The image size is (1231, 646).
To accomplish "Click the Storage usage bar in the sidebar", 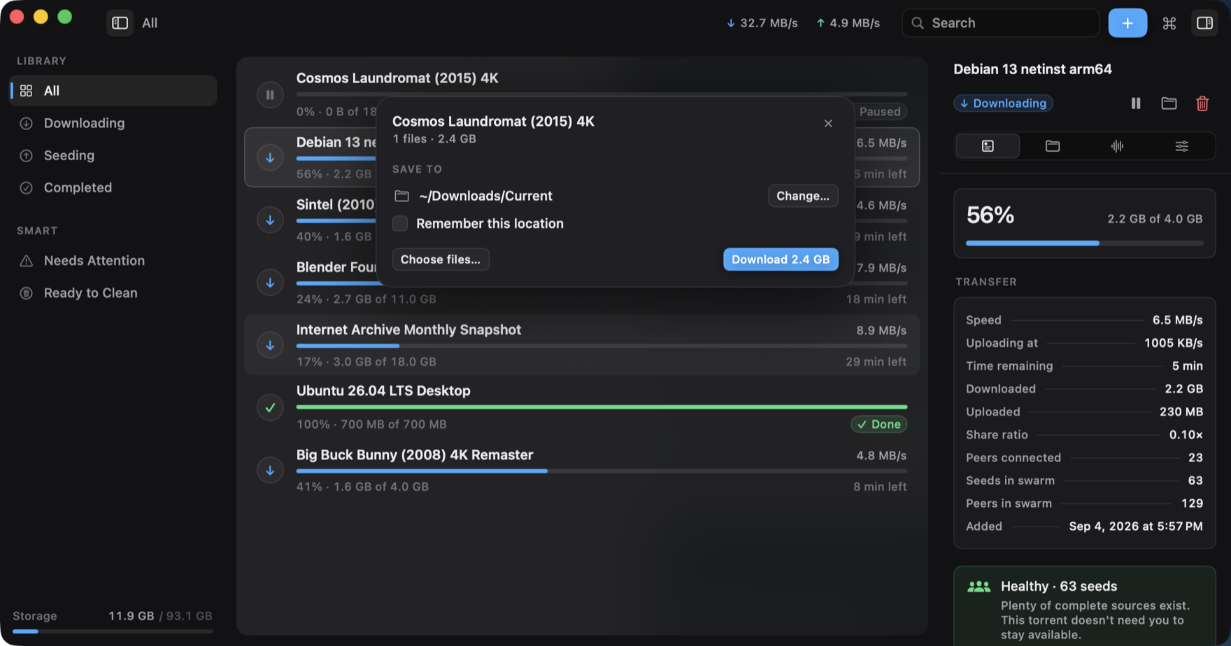I will tap(113, 631).
